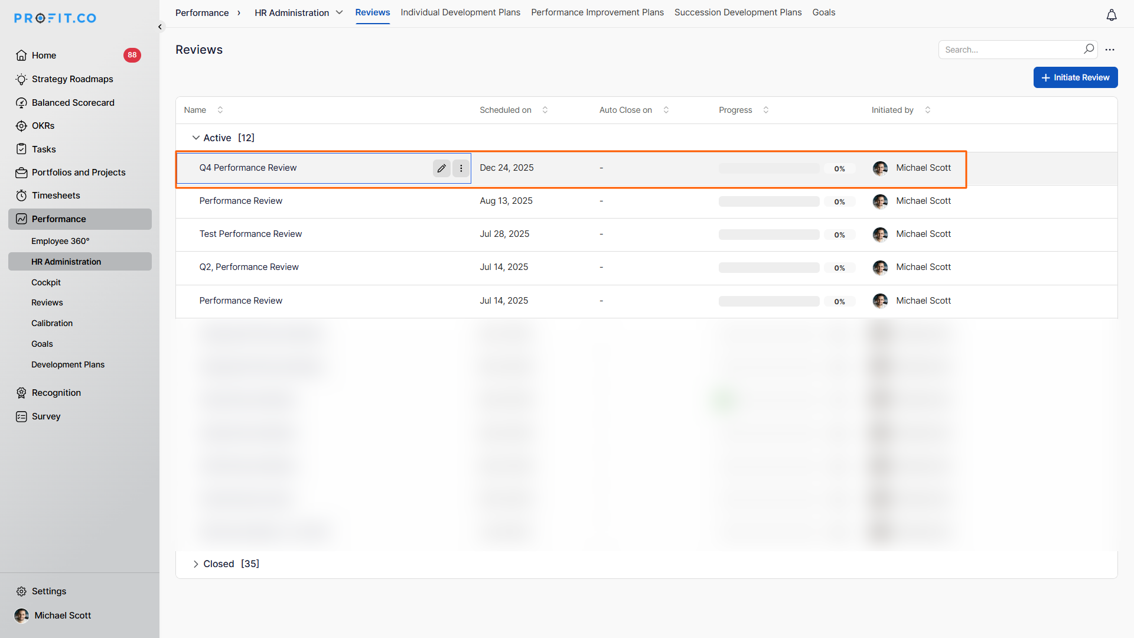1134x638 pixels.
Task: Open Settings at sidebar bottom
Action: coord(48,591)
